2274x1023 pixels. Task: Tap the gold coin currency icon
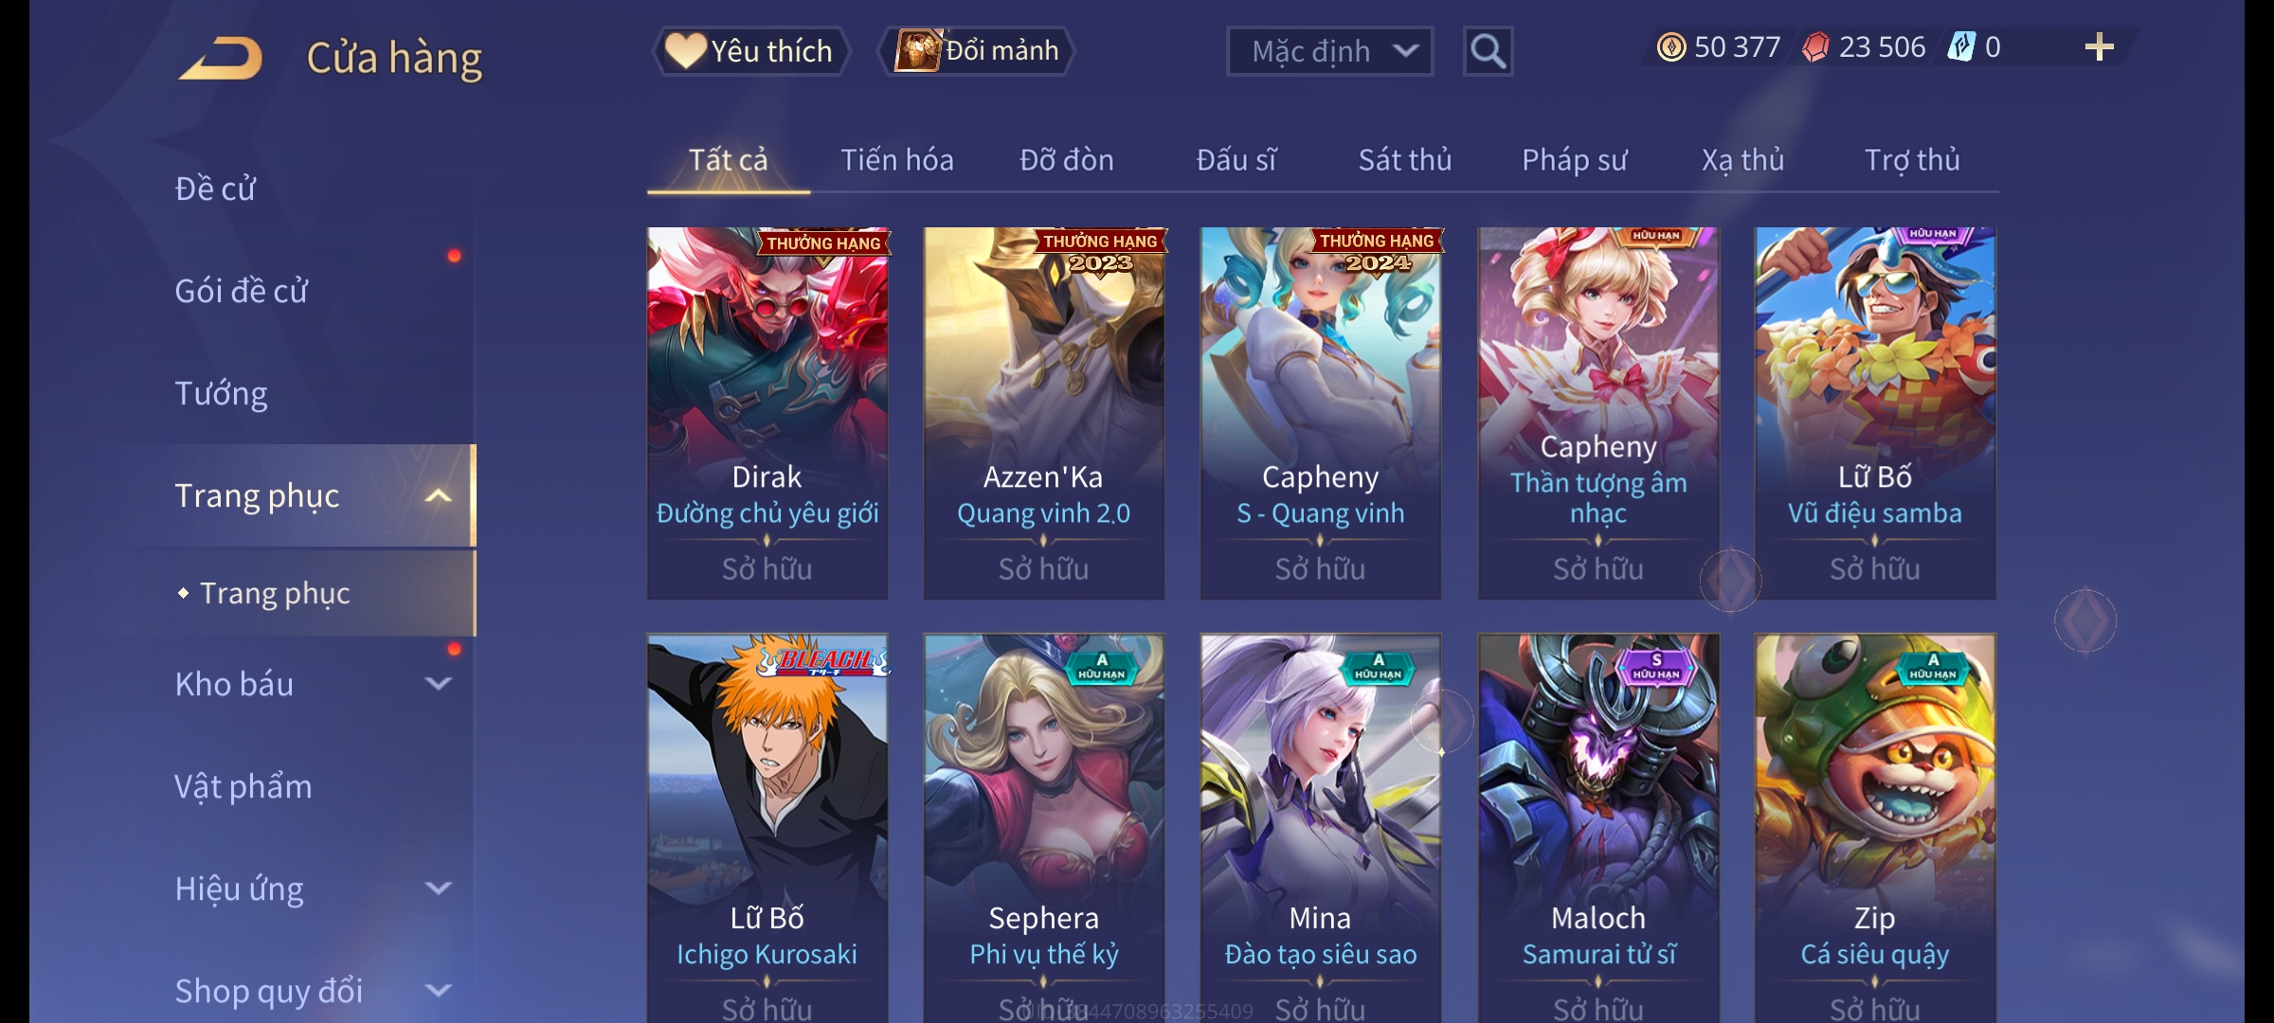coord(1671,47)
